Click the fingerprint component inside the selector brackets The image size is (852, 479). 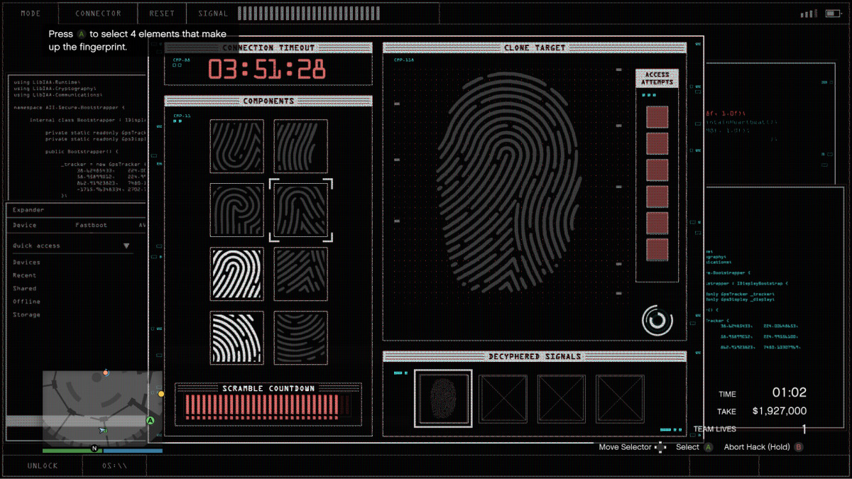click(301, 210)
